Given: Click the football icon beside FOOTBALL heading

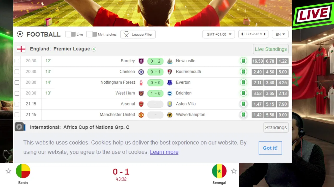Looking at the screenshot, I should [20, 34].
